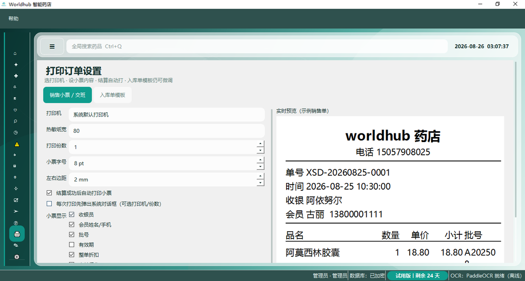Click the small round dot sidebar icon
The height and width of the screenshot is (281, 525).
click(x=15, y=177)
